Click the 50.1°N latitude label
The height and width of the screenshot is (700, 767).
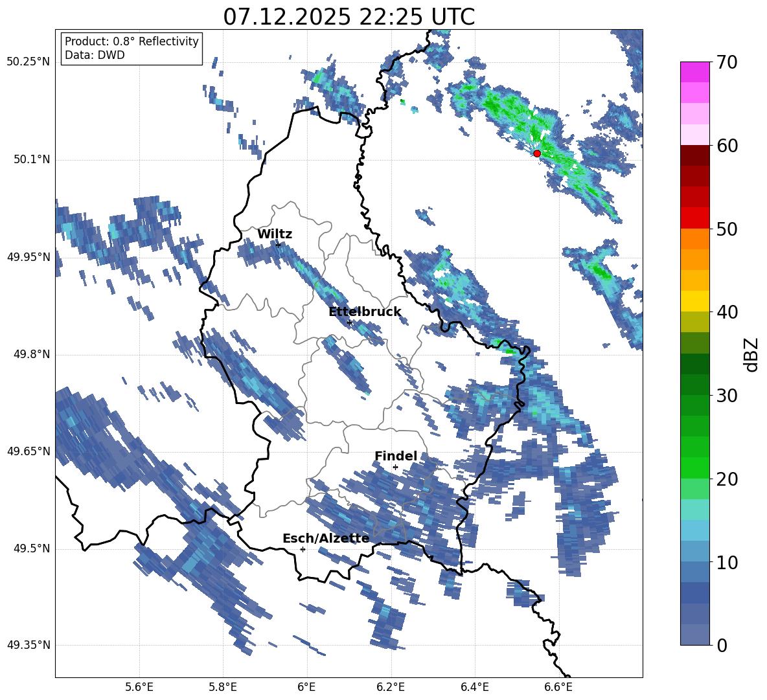tap(32, 160)
